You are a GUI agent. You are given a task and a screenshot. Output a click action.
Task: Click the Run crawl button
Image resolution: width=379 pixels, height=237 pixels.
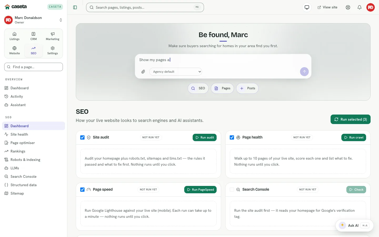coord(354,137)
